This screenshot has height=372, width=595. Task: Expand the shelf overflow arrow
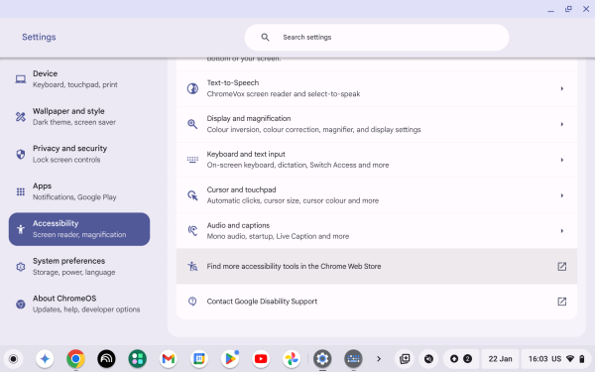pos(379,359)
